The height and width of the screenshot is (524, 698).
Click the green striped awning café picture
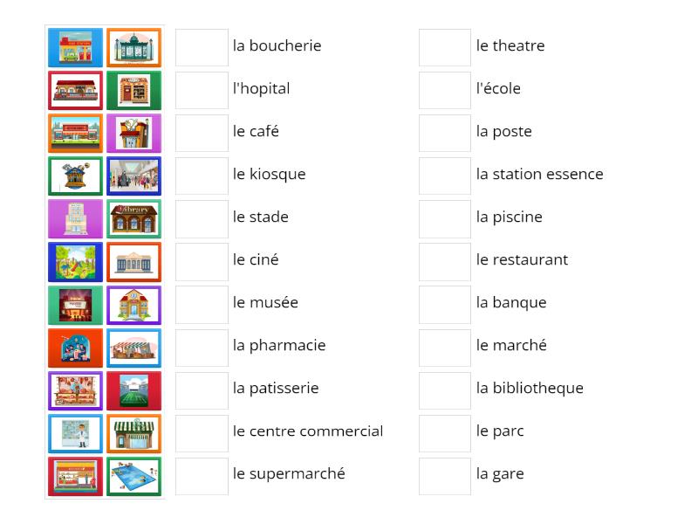[x=133, y=432]
